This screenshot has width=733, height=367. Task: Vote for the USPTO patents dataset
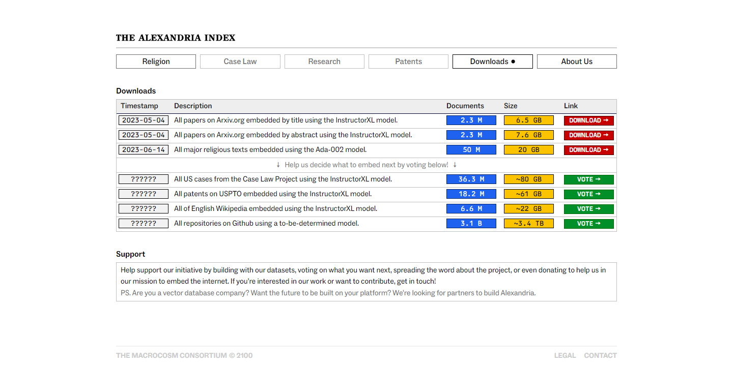click(588, 194)
